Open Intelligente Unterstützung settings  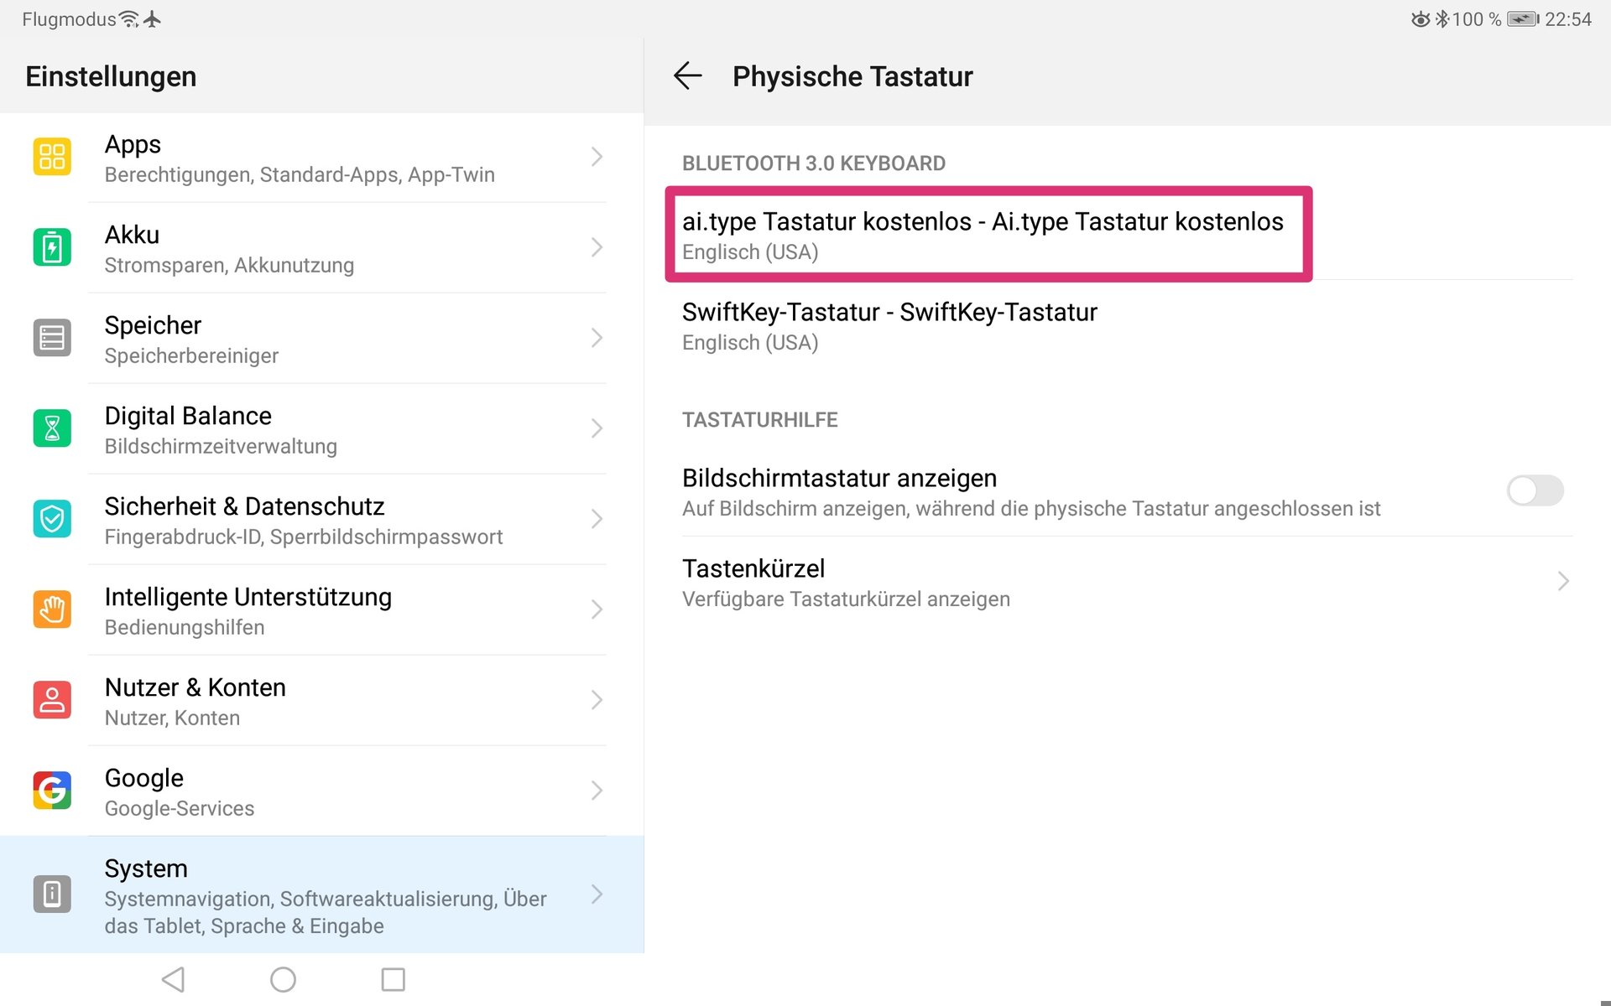tap(322, 609)
